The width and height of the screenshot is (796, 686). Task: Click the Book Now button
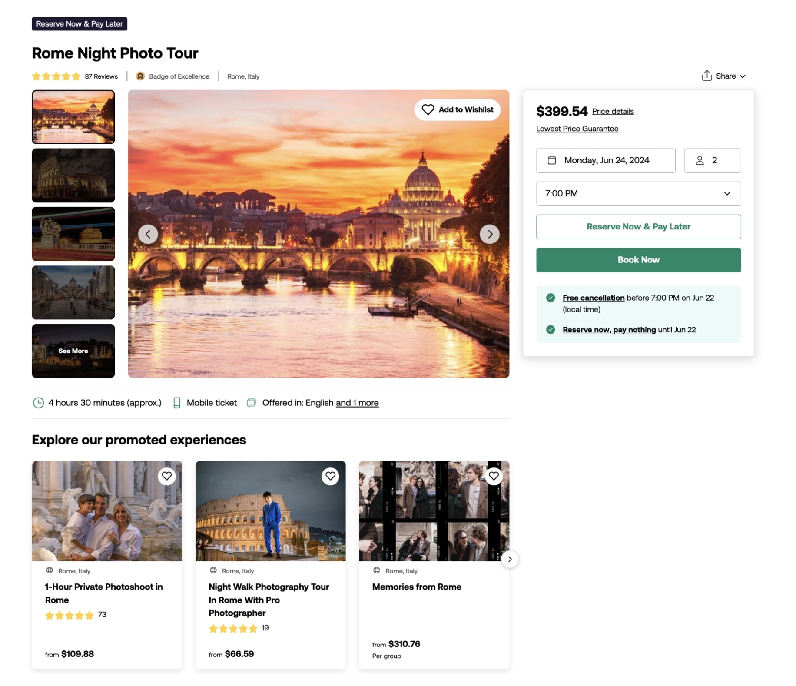tap(638, 259)
